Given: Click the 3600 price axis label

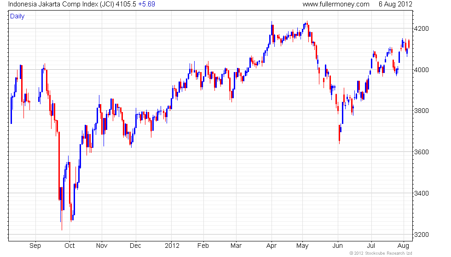Looking at the screenshot, I should pyautogui.click(x=422, y=152).
